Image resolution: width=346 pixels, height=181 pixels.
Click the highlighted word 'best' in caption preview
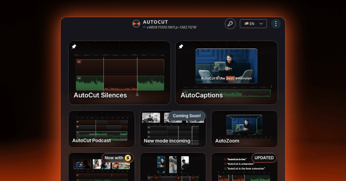230,78
